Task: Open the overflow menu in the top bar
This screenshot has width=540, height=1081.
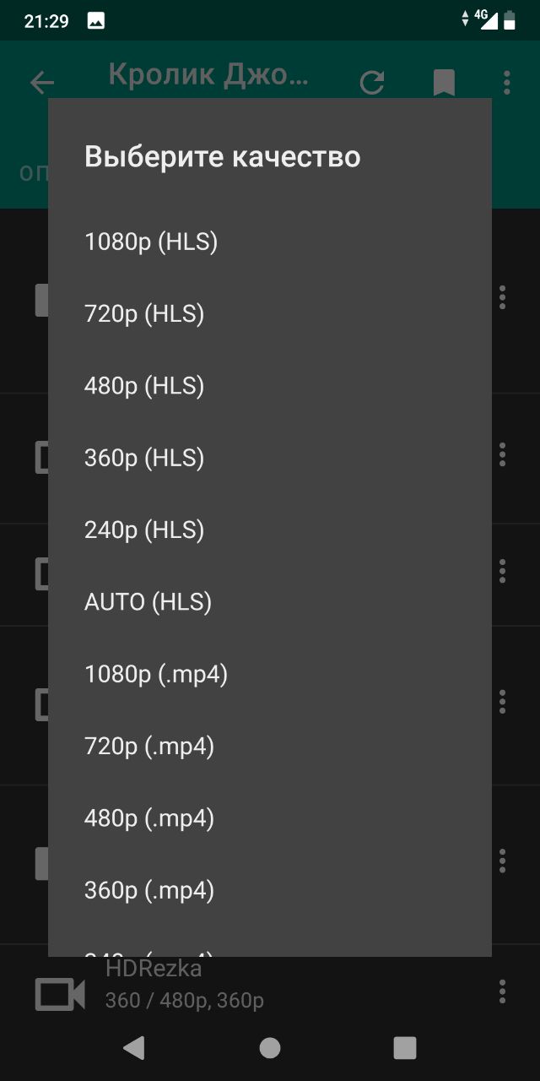Action: click(x=506, y=82)
